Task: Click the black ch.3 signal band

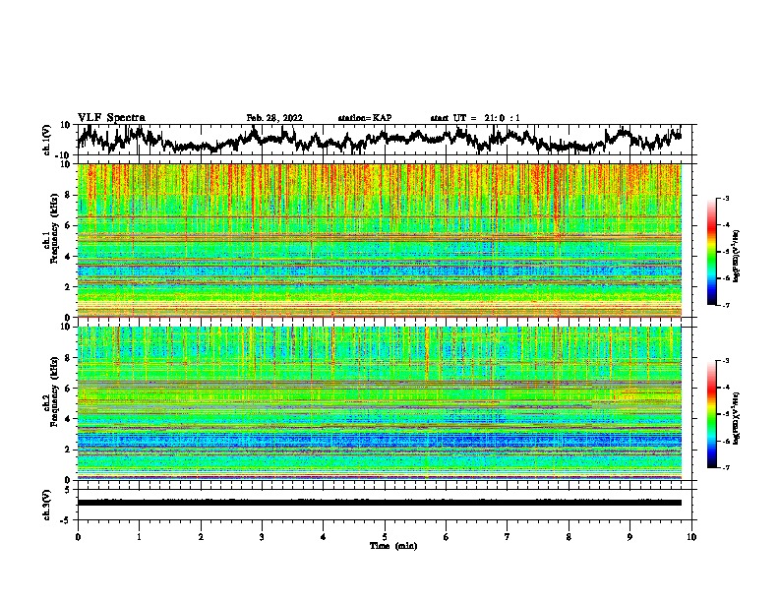Action: pos(379,503)
